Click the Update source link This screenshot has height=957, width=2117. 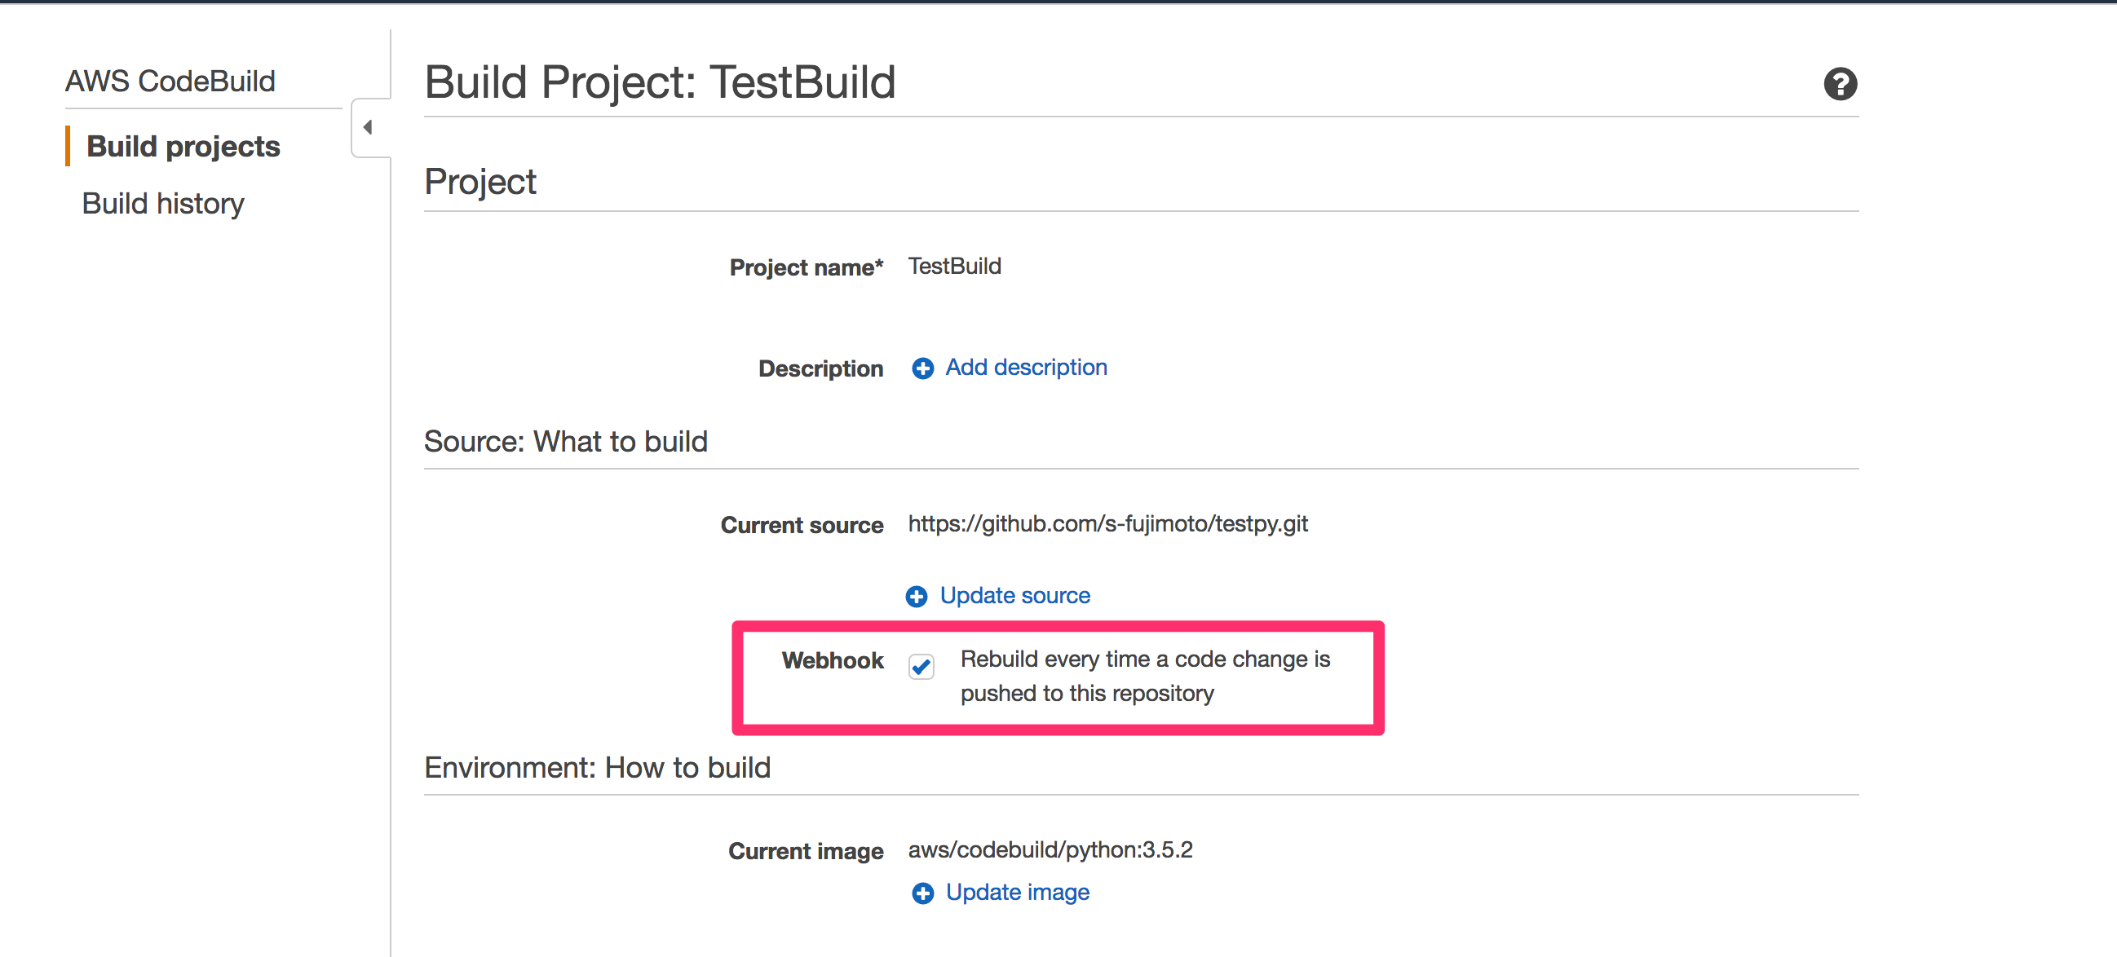1014,596
